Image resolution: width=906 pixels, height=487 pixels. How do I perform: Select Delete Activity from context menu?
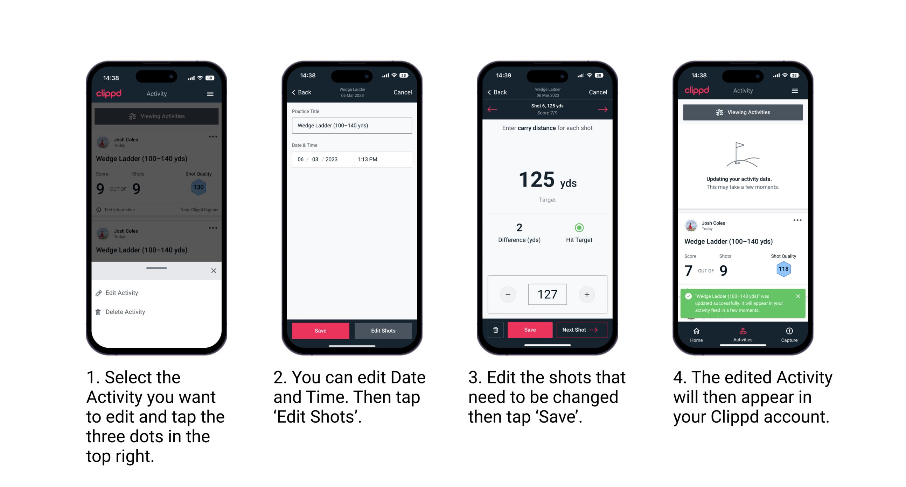(126, 312)
